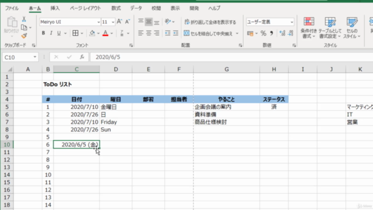The width and height of the screenshot is (373, 210).
Task: Click cell containing Friday
Action: pos(115,122)
